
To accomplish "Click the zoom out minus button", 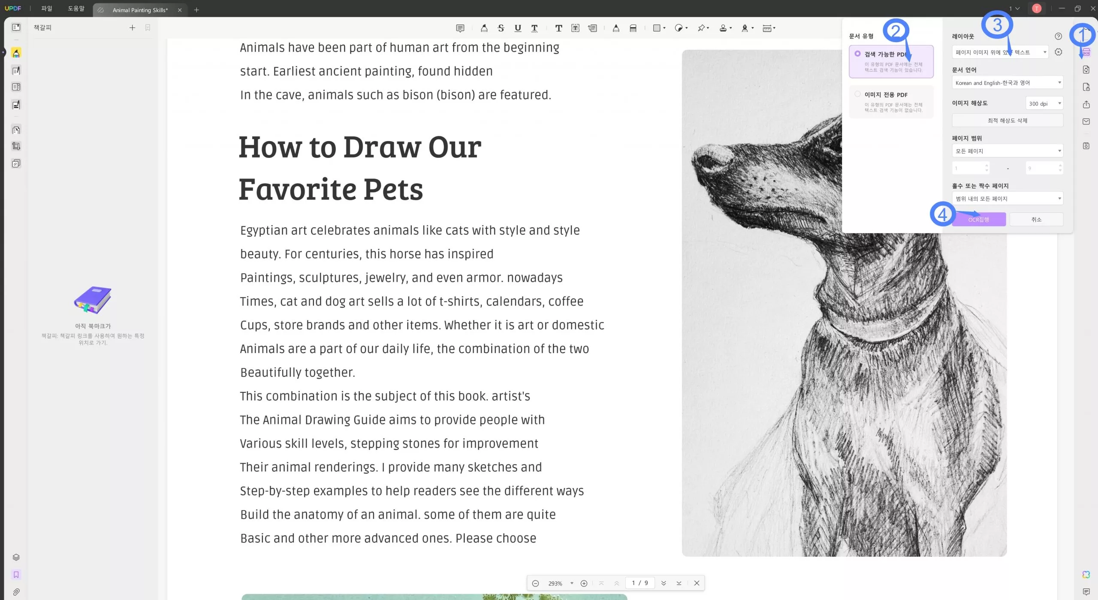I will [535, 583].
